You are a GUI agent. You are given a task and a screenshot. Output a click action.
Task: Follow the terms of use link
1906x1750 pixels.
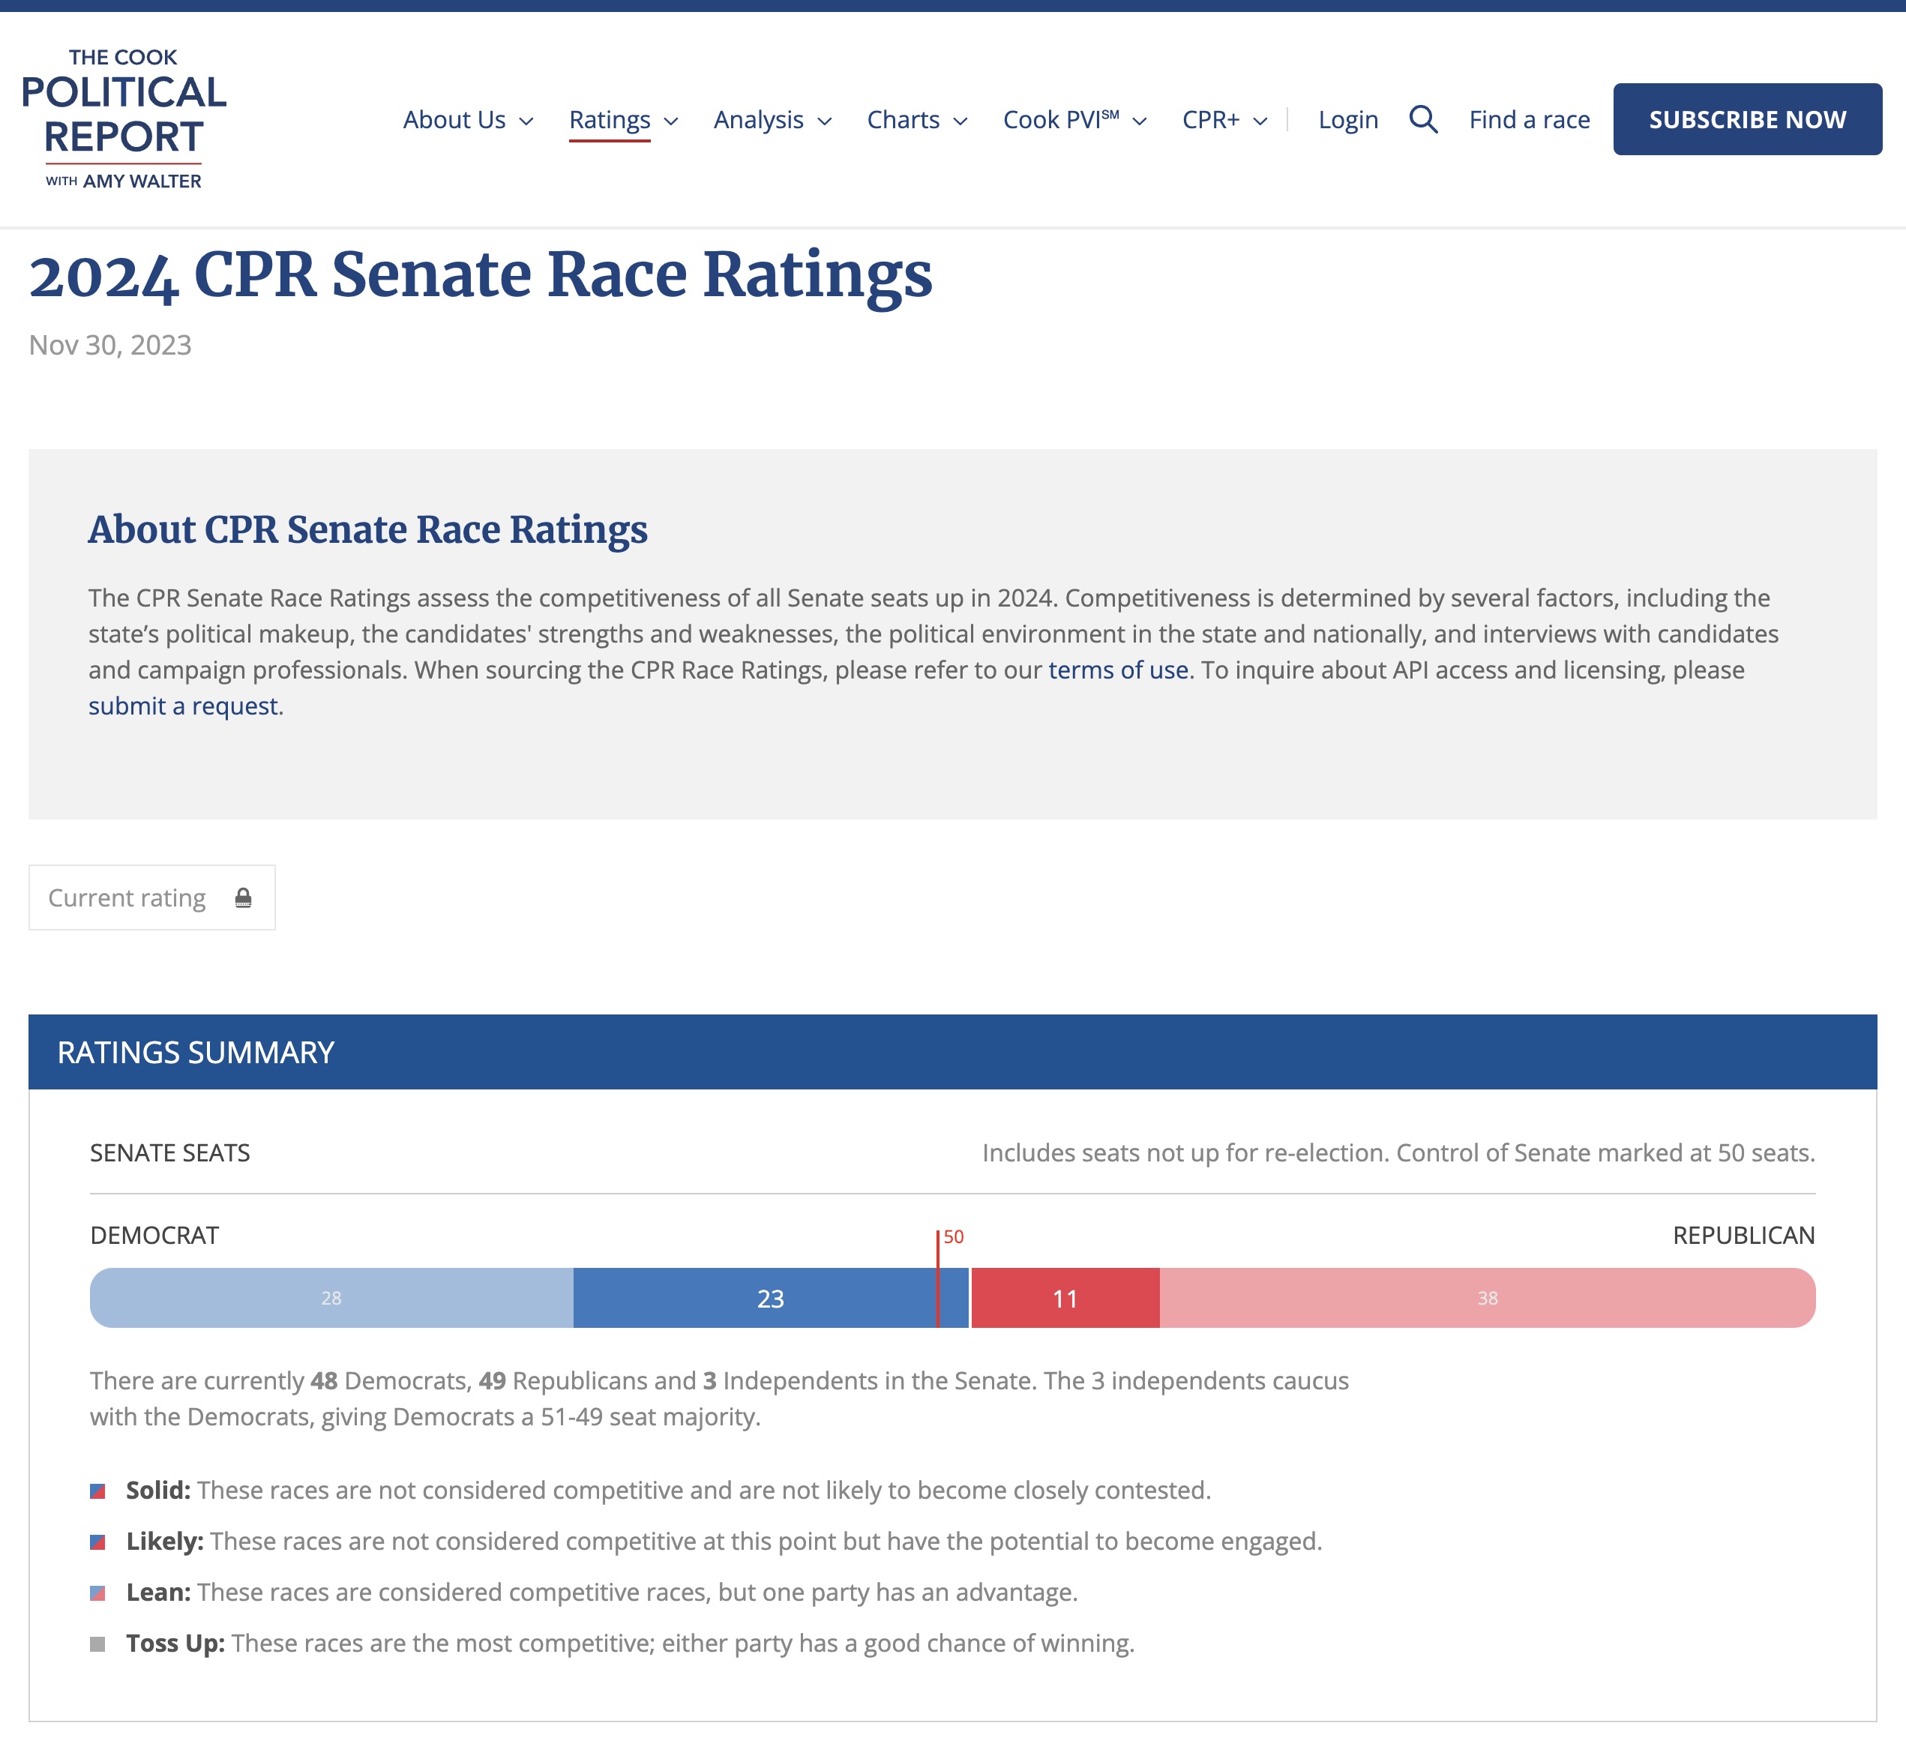(x=1117, y=670)
